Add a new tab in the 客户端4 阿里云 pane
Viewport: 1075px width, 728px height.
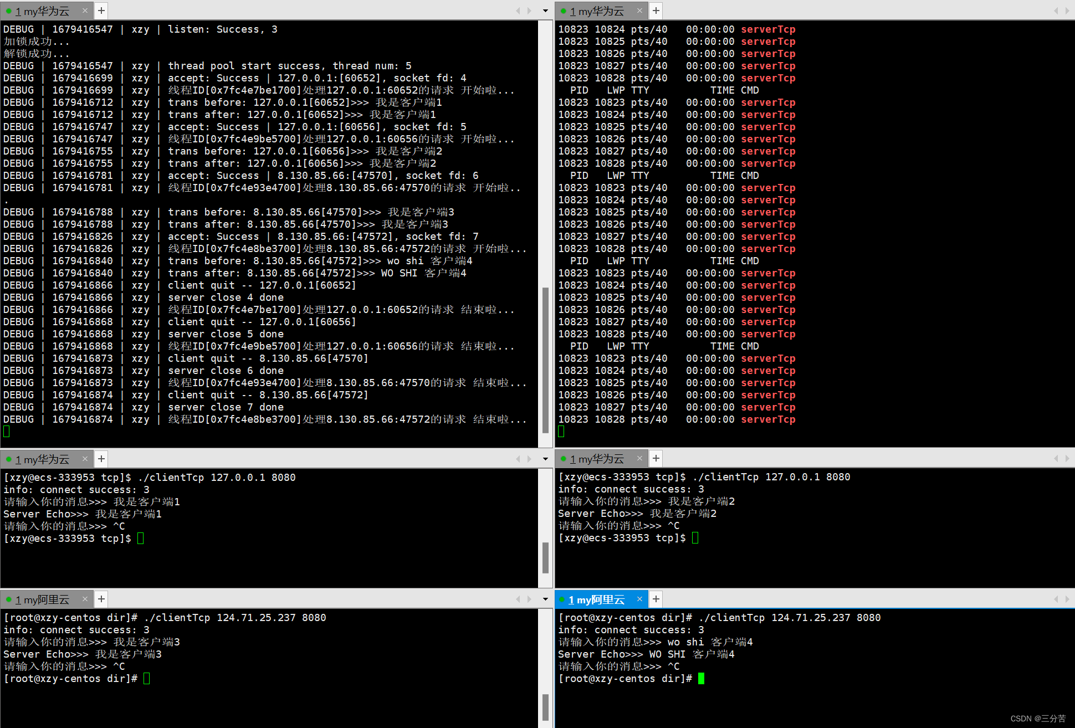coord(656,599)
